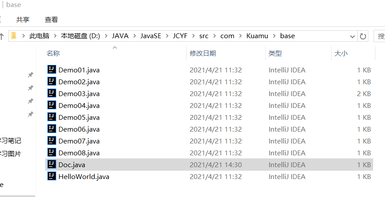Open the 查看 ribbon tab

(51, 19)
